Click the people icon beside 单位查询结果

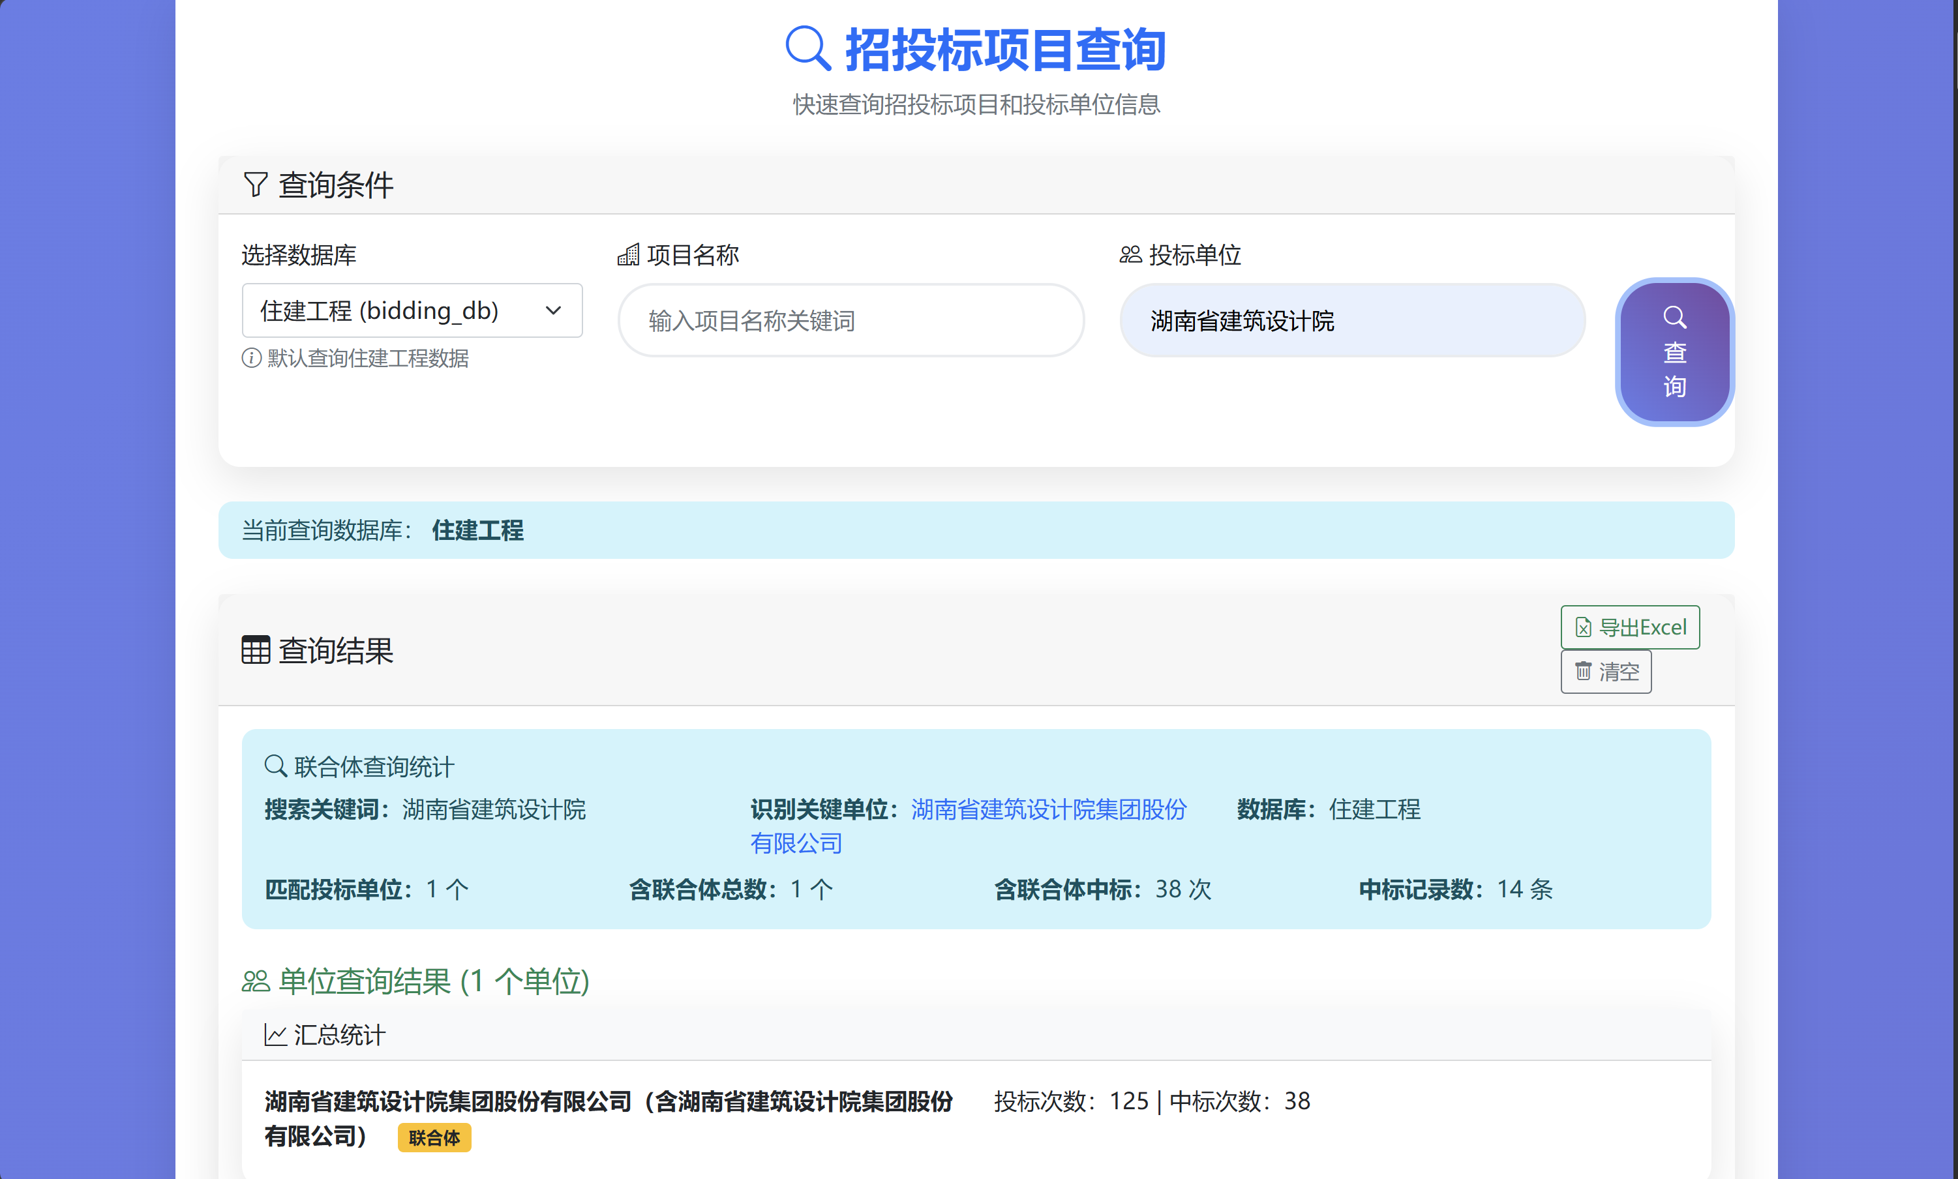(x=256, y=982)
